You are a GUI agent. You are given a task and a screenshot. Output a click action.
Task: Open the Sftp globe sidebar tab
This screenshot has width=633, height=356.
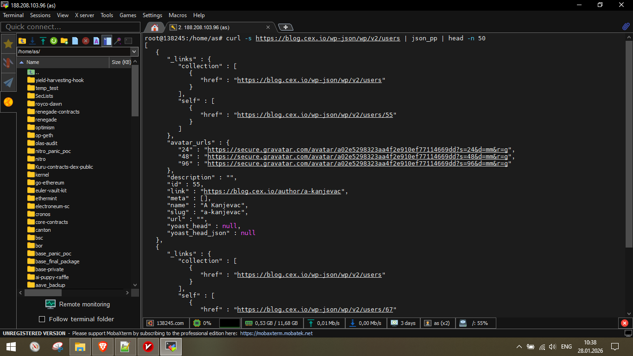click(8, 102)
